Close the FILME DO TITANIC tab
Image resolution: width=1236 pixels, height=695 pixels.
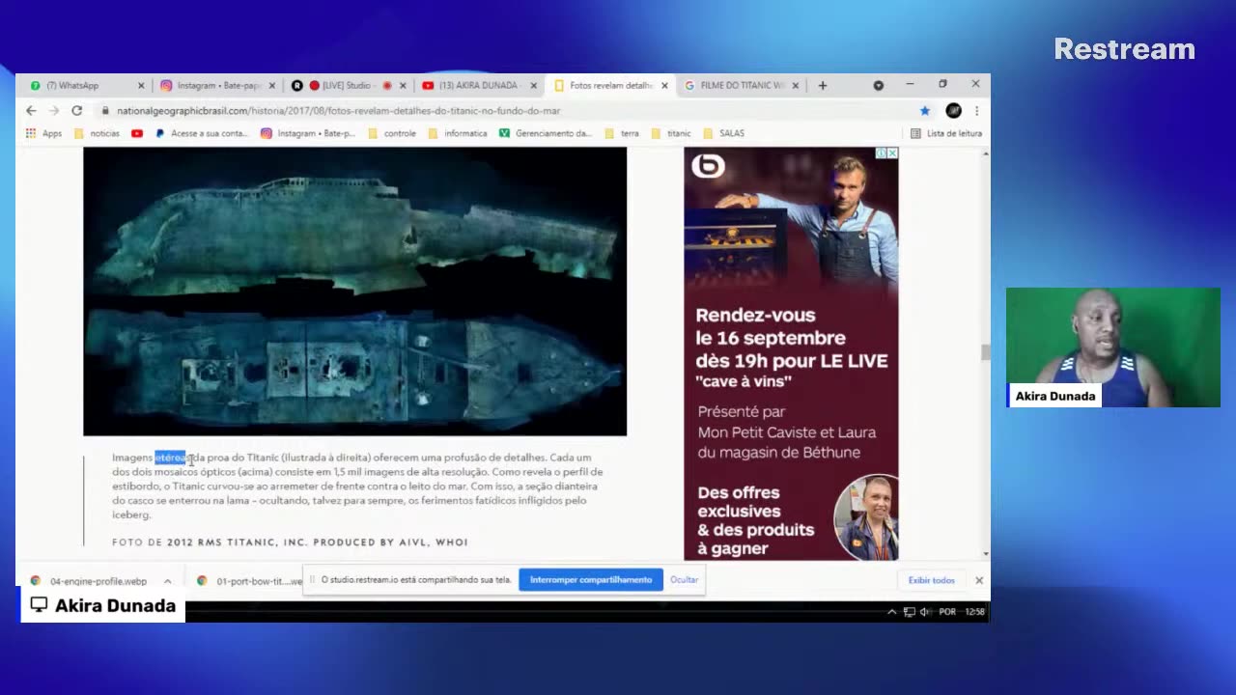coord(796,85)
